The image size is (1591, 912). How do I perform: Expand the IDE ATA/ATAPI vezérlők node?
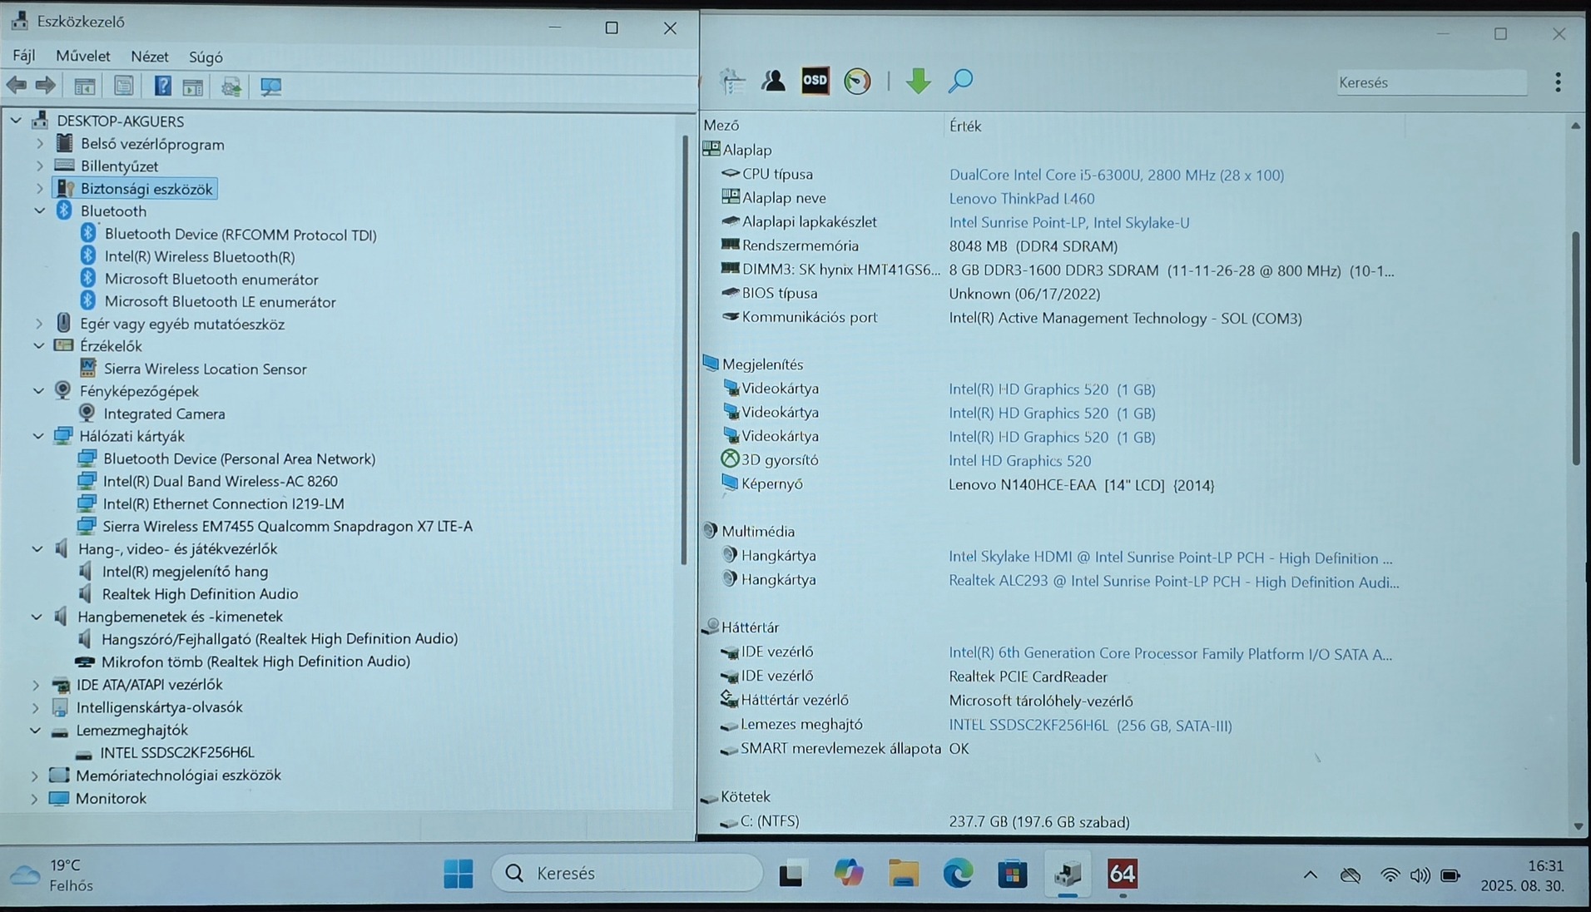[x=36, y=685]
